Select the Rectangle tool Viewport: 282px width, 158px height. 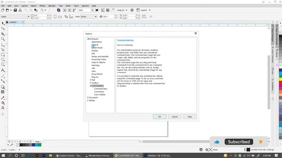coord(3,54)
